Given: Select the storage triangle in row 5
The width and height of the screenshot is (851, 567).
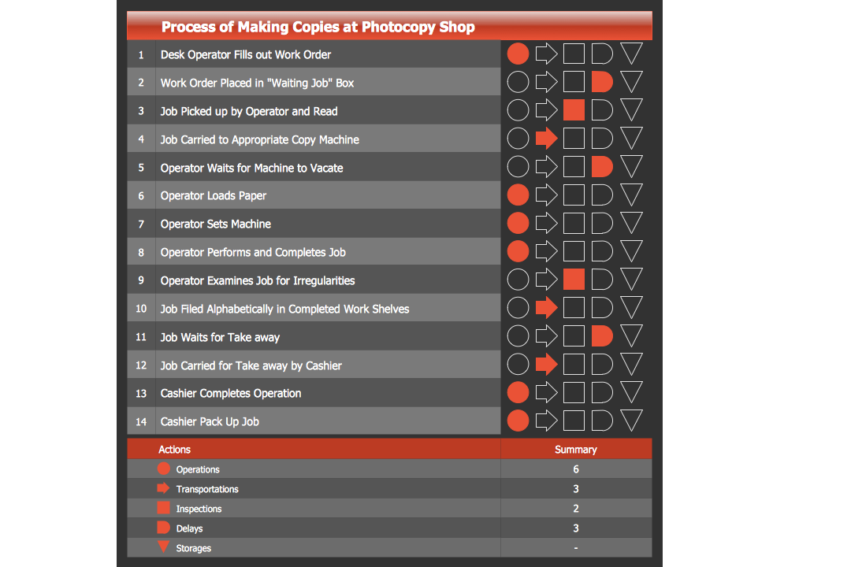Looking at the screenshot, I should point(631,165).
